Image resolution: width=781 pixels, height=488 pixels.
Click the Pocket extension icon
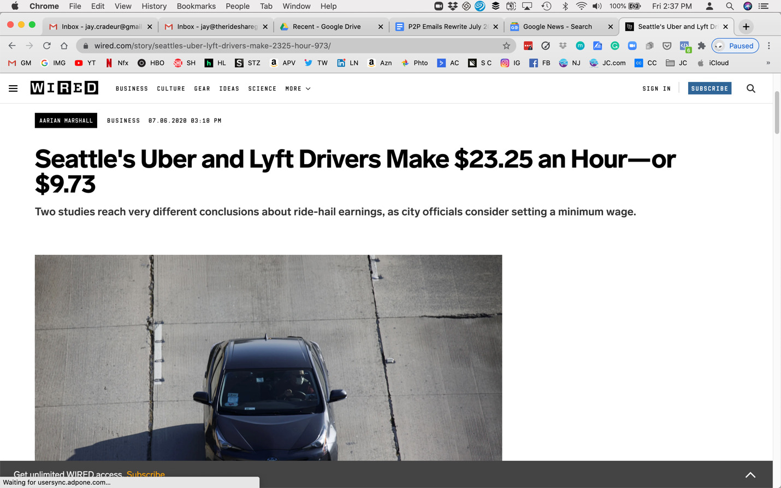(667, 46)
